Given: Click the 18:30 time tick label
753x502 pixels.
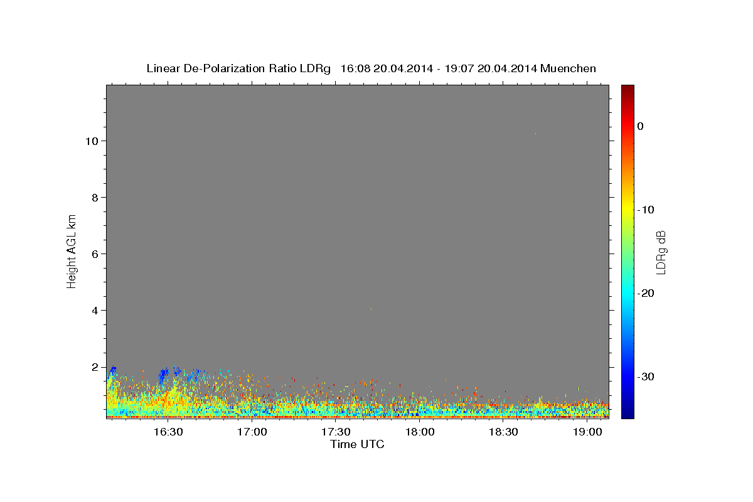Looking at the screenshot, I should pos(503,432).
